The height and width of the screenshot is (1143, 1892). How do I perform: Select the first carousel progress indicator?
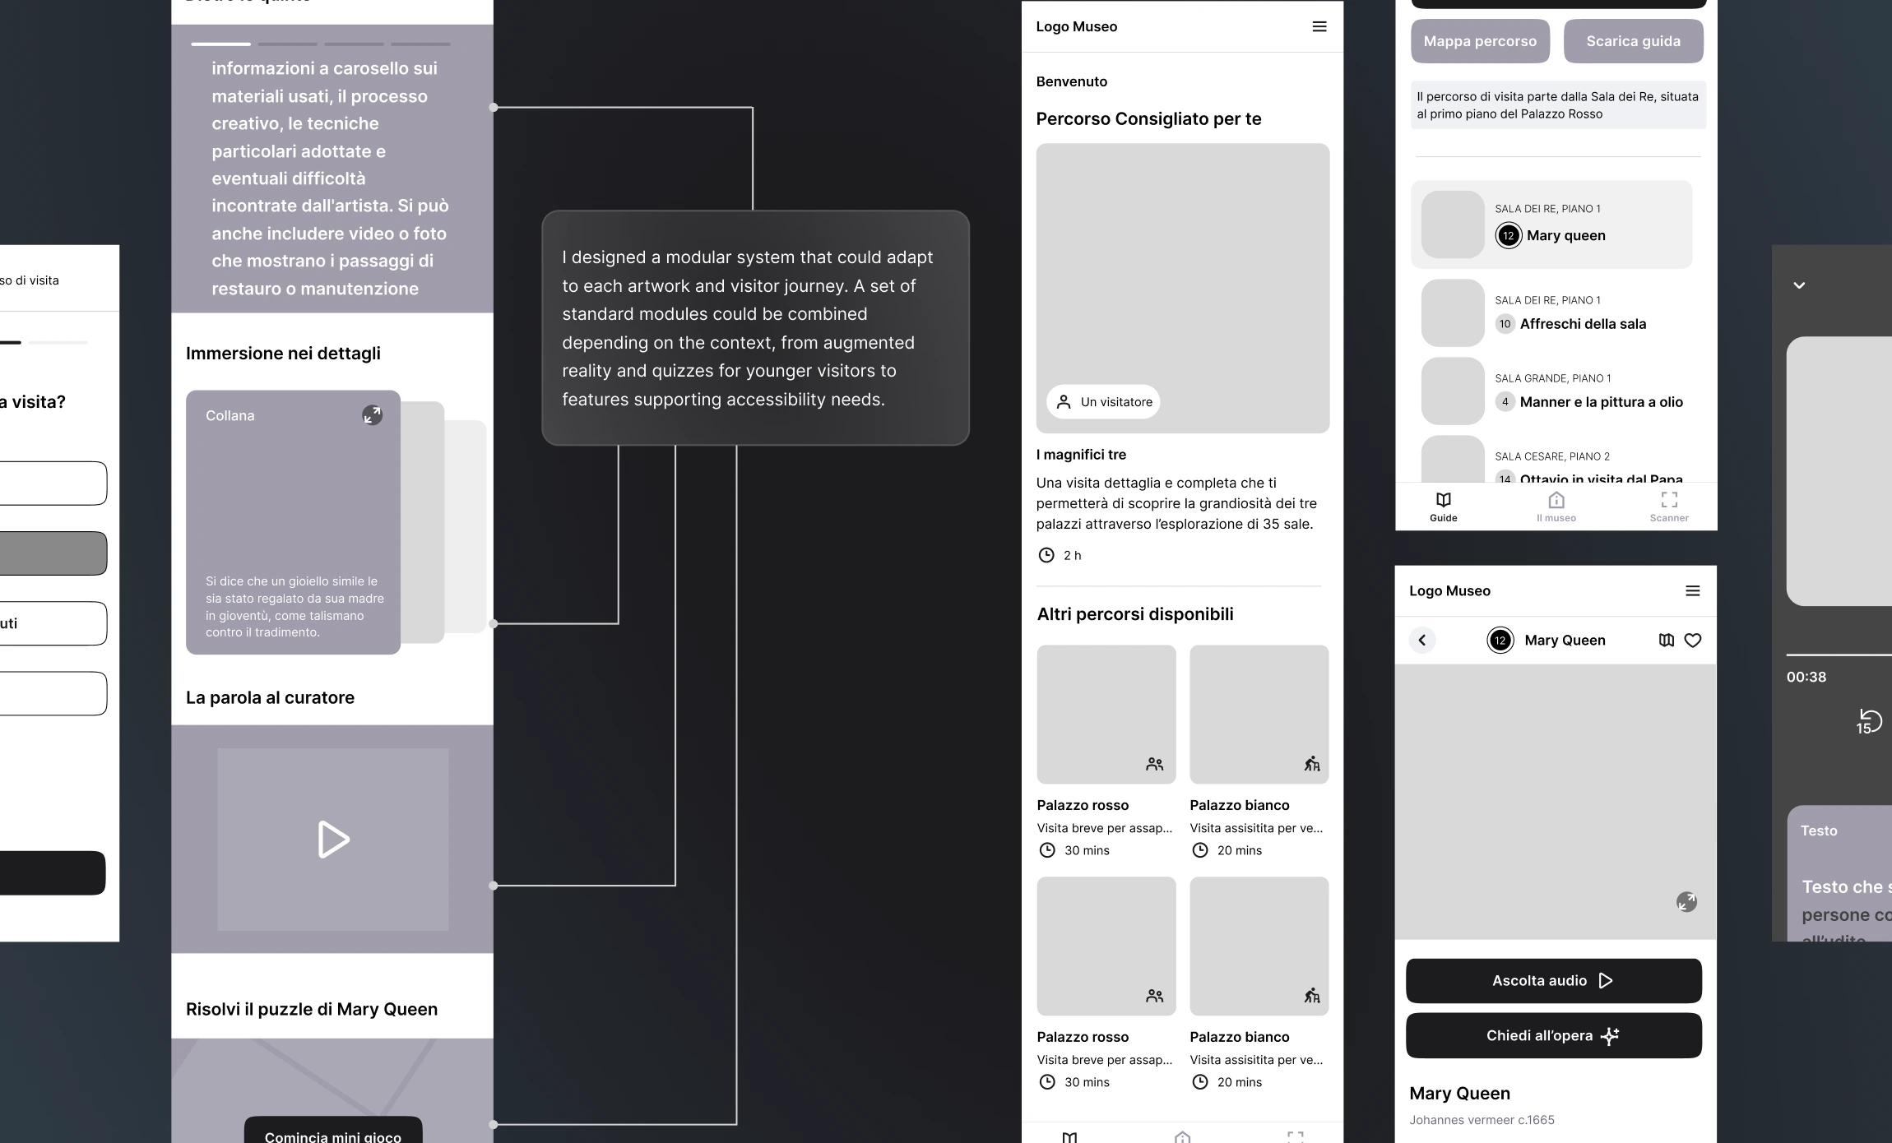coord(221,44)
